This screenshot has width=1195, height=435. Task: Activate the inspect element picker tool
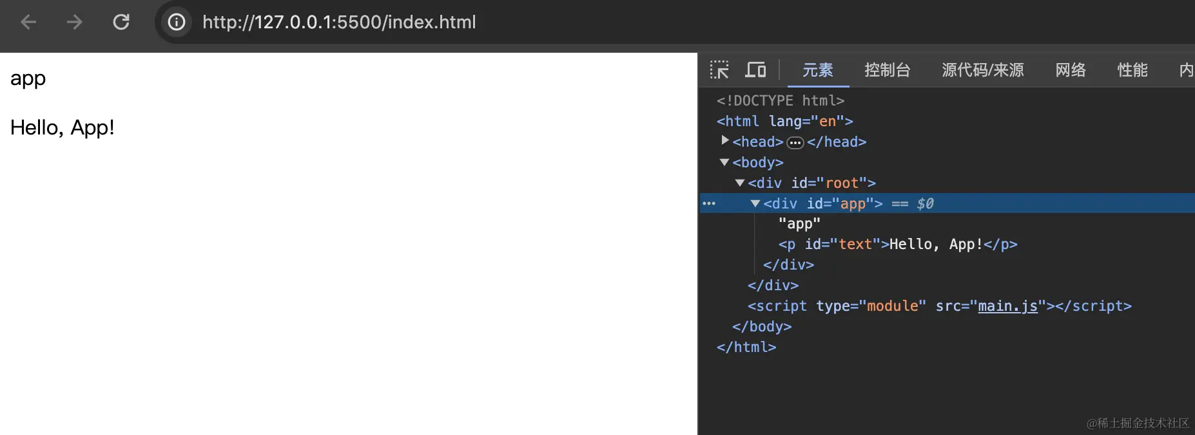tap(719, 69)
